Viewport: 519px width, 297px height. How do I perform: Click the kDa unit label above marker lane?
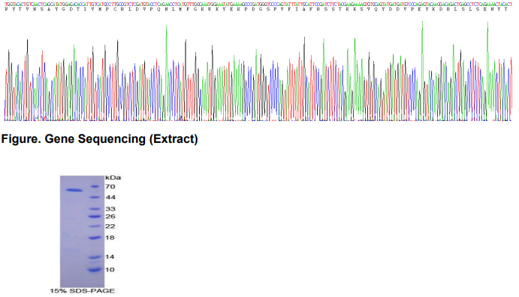tap(113, 177)
